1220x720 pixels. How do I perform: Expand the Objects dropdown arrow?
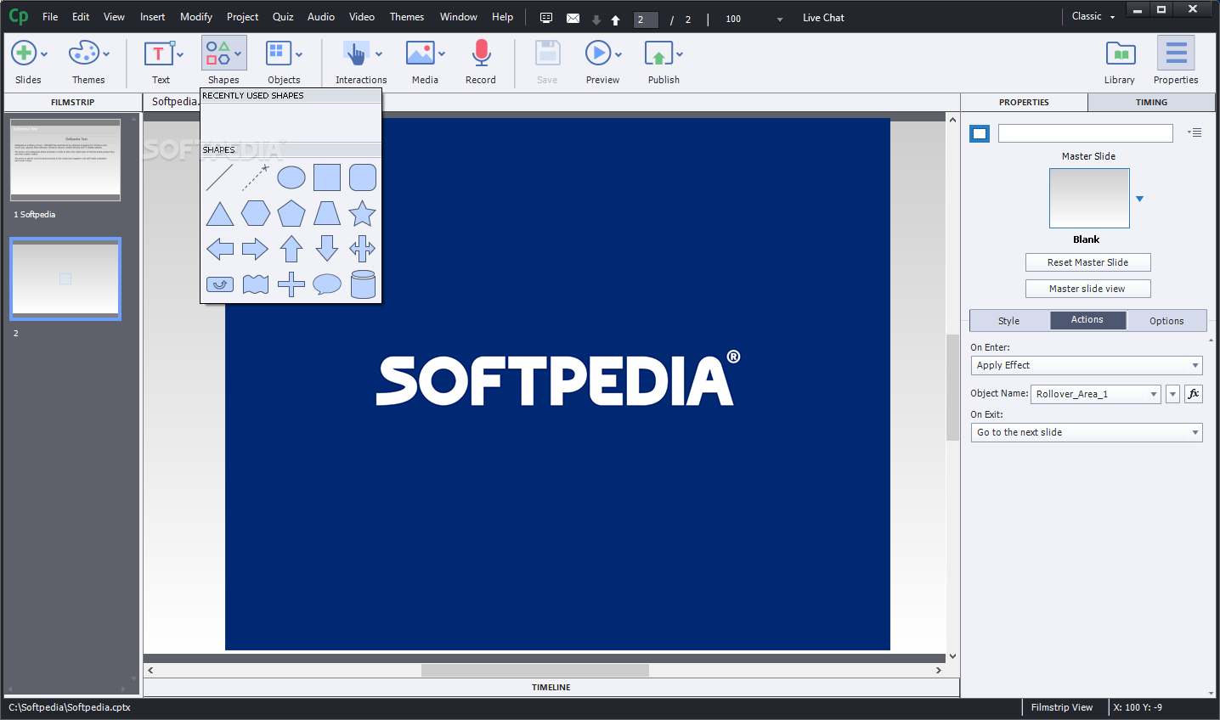[299, 54]
